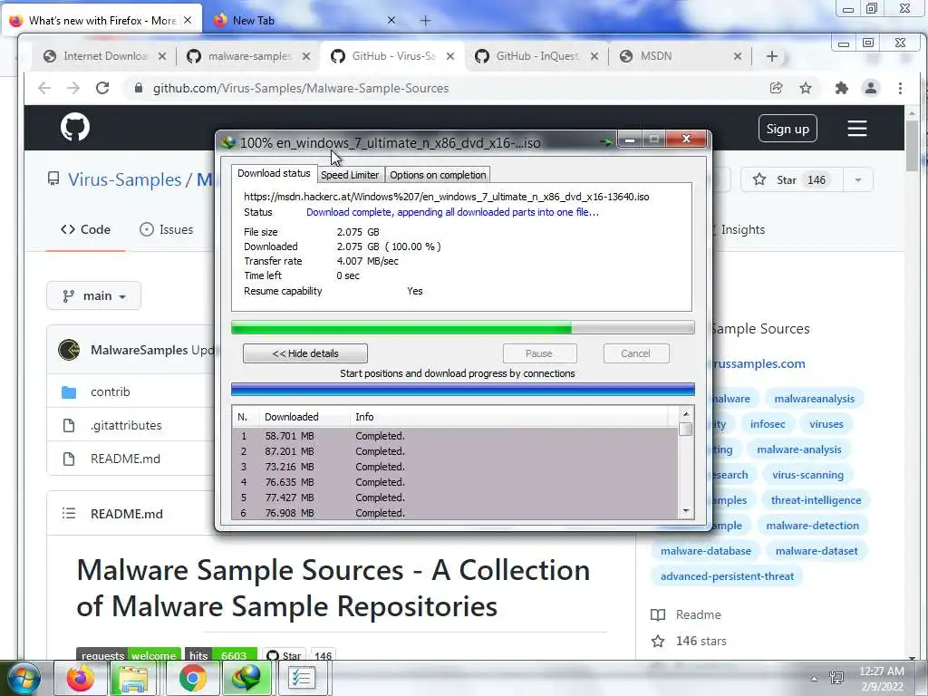This screenshot has width=928, height=696.
Task: Click the Sign up button
Action: point(788,129)
